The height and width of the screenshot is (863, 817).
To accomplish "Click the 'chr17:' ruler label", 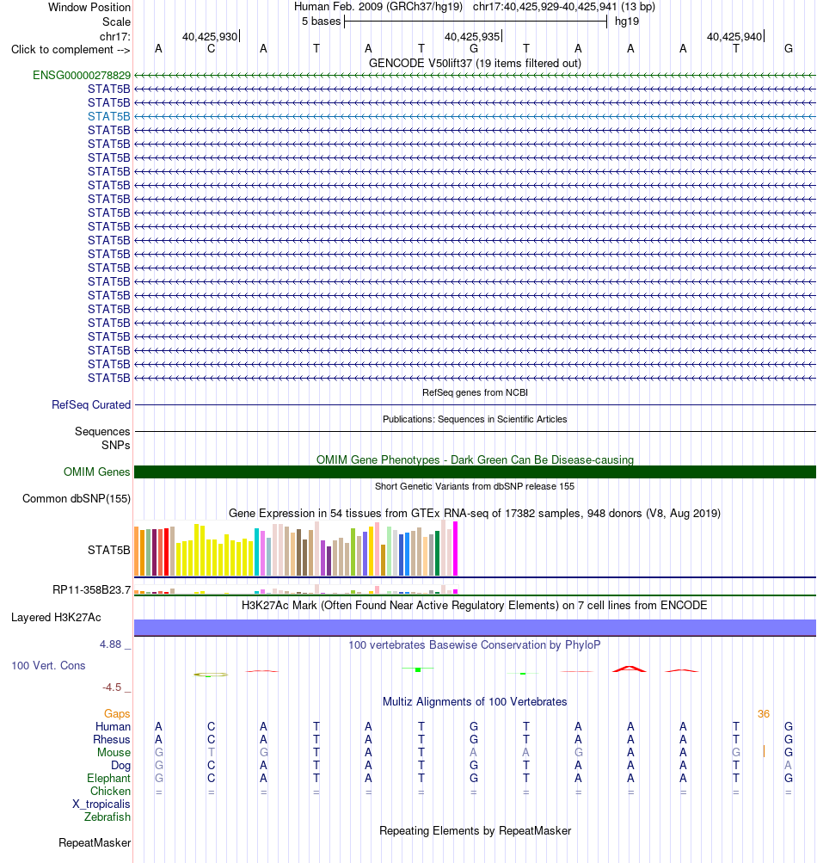I will (x=115, y=37).
